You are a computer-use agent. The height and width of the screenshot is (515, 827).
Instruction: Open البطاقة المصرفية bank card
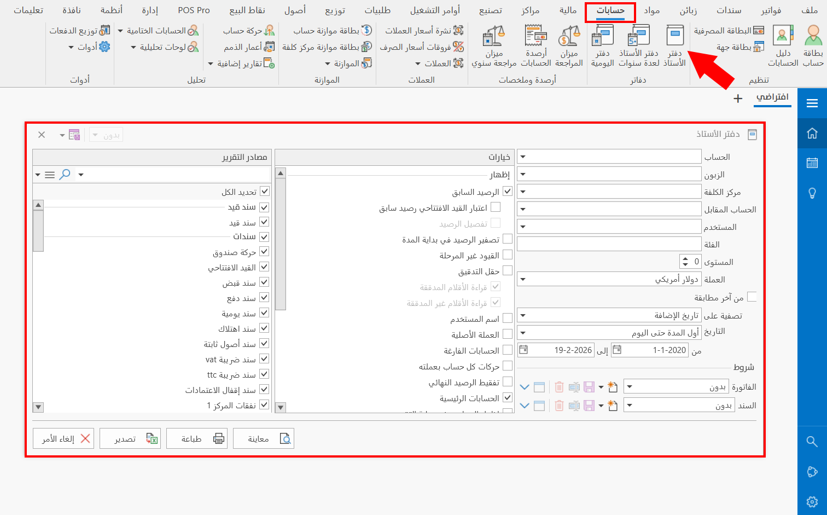729,31
